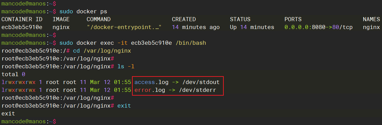Click the final empty mancode@manos prompt line
The height and width of the screenshot is (125, 382).
pos(29,121)
